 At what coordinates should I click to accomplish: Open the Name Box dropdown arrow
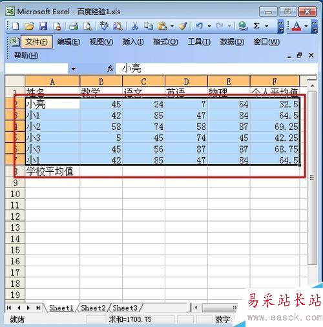click(x=74, y=69)
